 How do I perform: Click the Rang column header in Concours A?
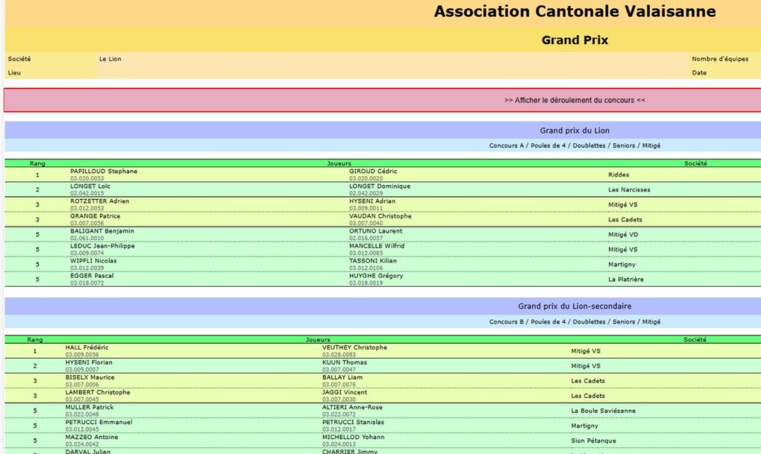tap(37, 163)
